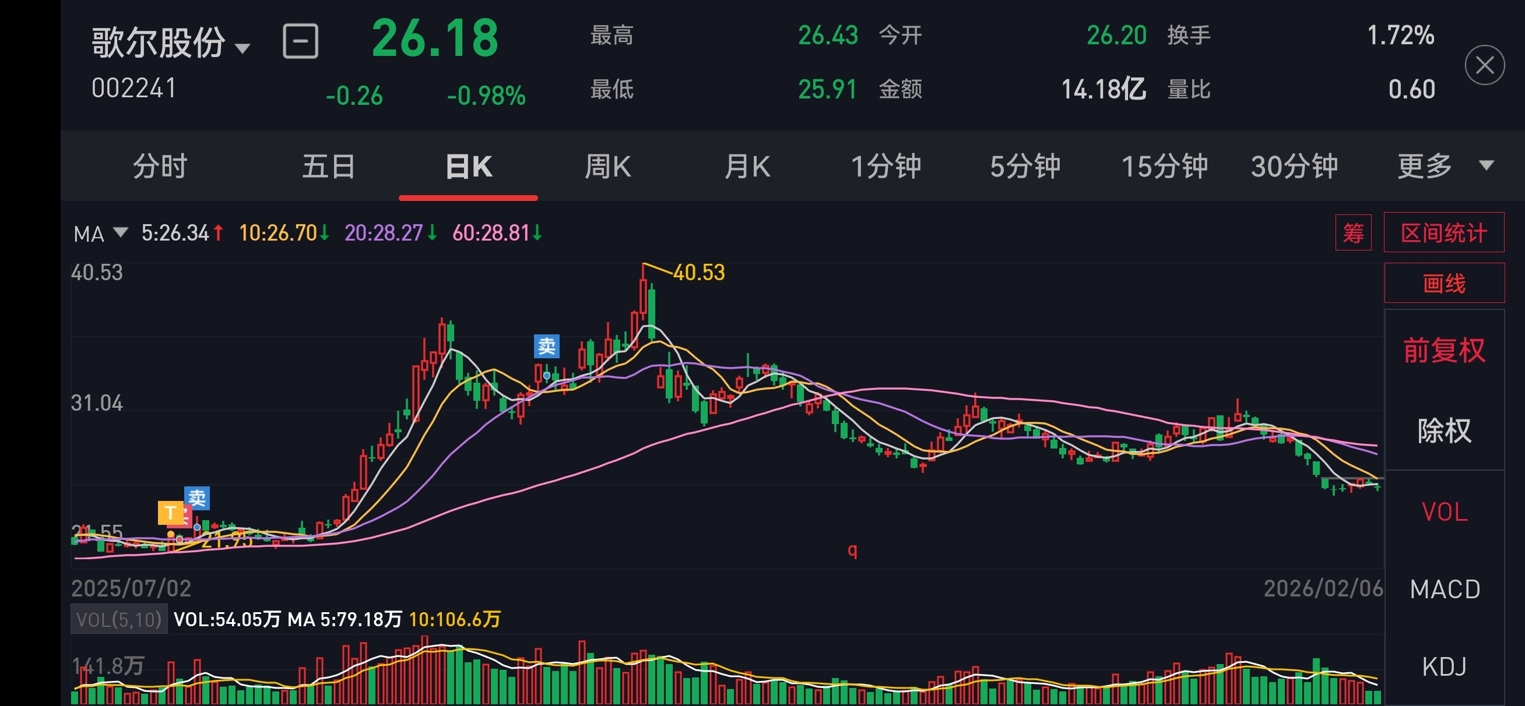Image resolution: width=1525 pixels, height=706 pixels.
Task: Select 前复权 price adjustment mode
Action: (1444, 350)
